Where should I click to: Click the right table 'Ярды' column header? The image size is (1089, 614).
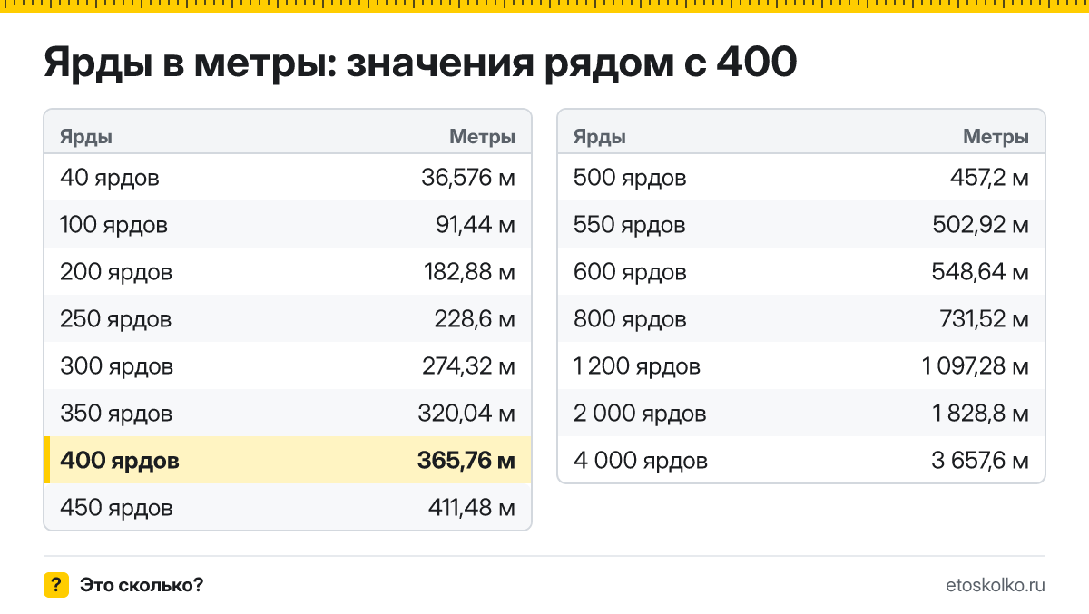coord(600,137)
